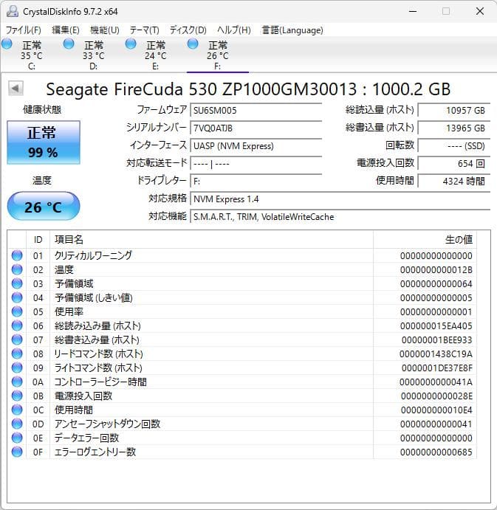Click the status orb of row 02 温度
The width and height of the screenshot is (497, 510).
click(x=17, y=269)
